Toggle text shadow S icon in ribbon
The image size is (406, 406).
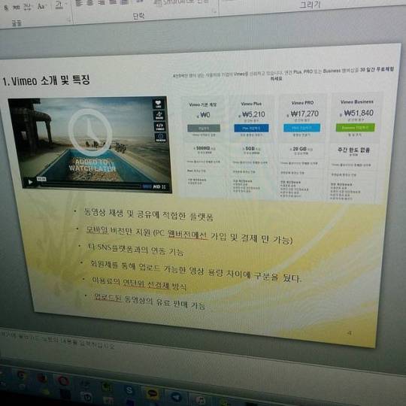[6, 8]
